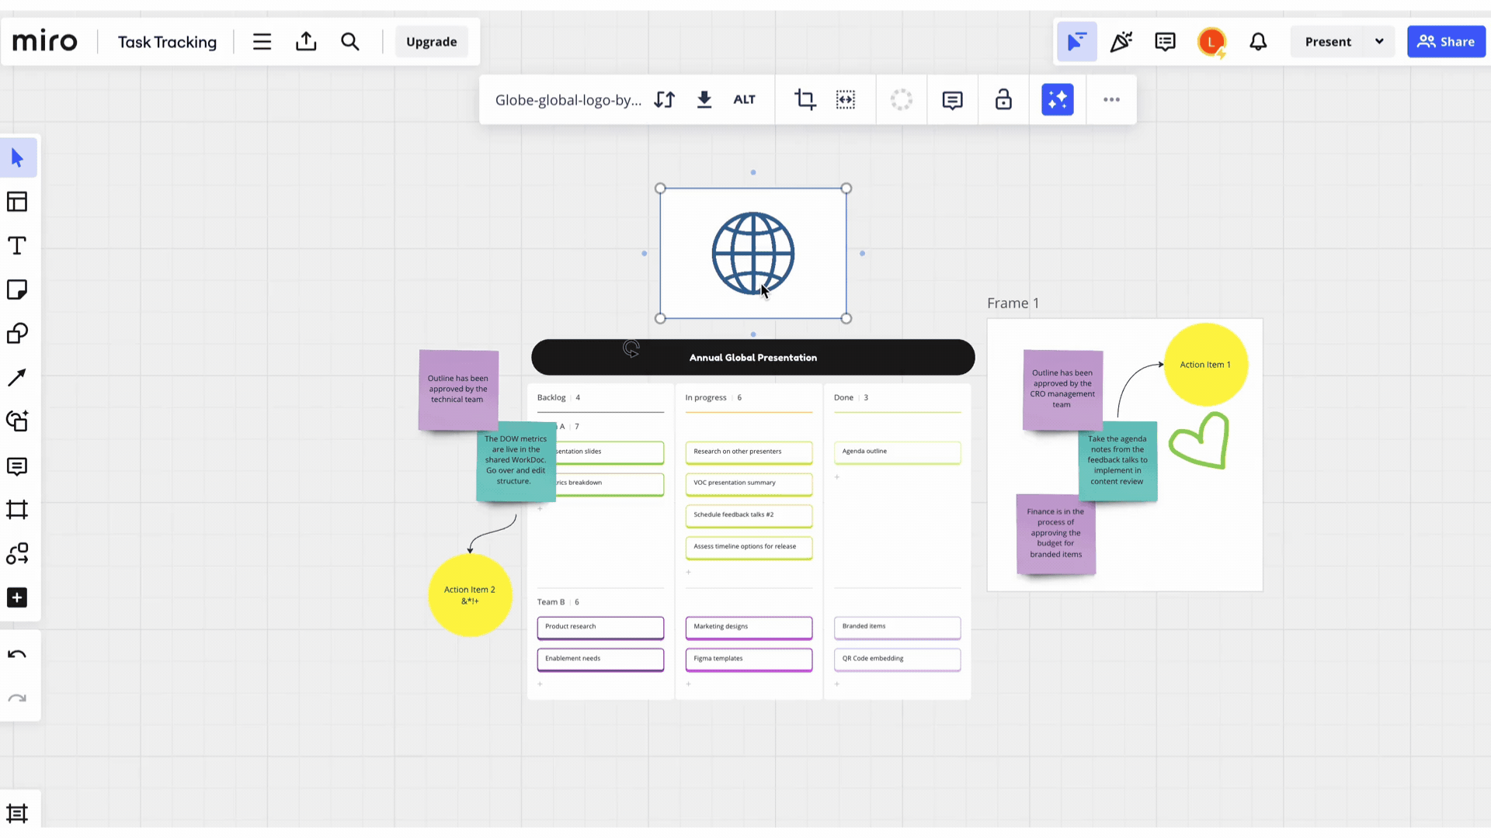
Task: Open reactions party popper icon
Action: [1121, 42]
